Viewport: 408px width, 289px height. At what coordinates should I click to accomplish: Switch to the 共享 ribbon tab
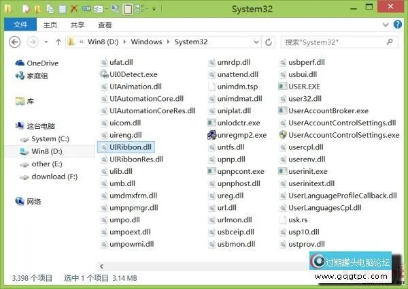78,25
